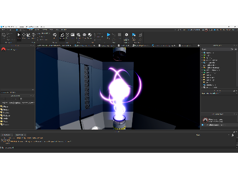Click the red avatar icon in the top-left panel
The height and width of the screenshot is (178, 238).
tap(3, 49)
